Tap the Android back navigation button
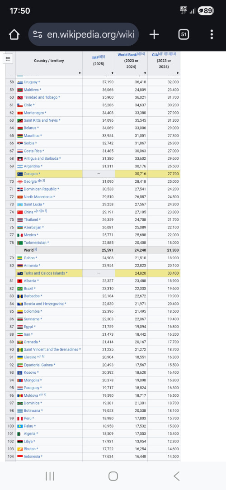The height and width of the screenshot is (490, 226). pyautogui.click(x=176, y=476)
